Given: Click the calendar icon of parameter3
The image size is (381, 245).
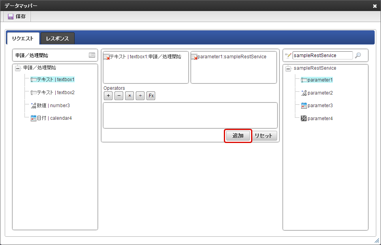Looking at the screenshot, I should click(304, 106).
